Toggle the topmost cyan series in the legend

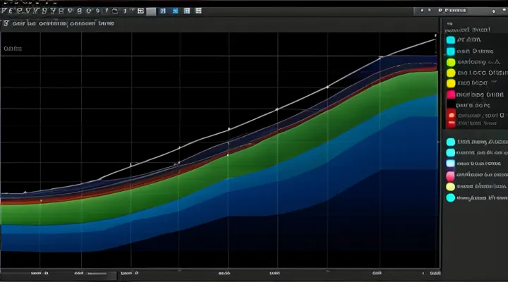click(451, 40)
